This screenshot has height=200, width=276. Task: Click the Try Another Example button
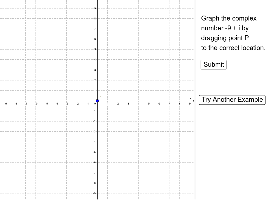(x=232, y=100)
